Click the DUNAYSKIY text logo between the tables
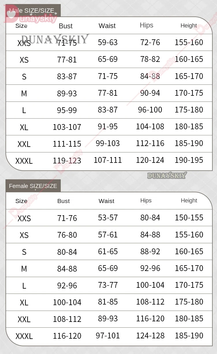Viewport: 217px width, 354px height. (167, 175)
